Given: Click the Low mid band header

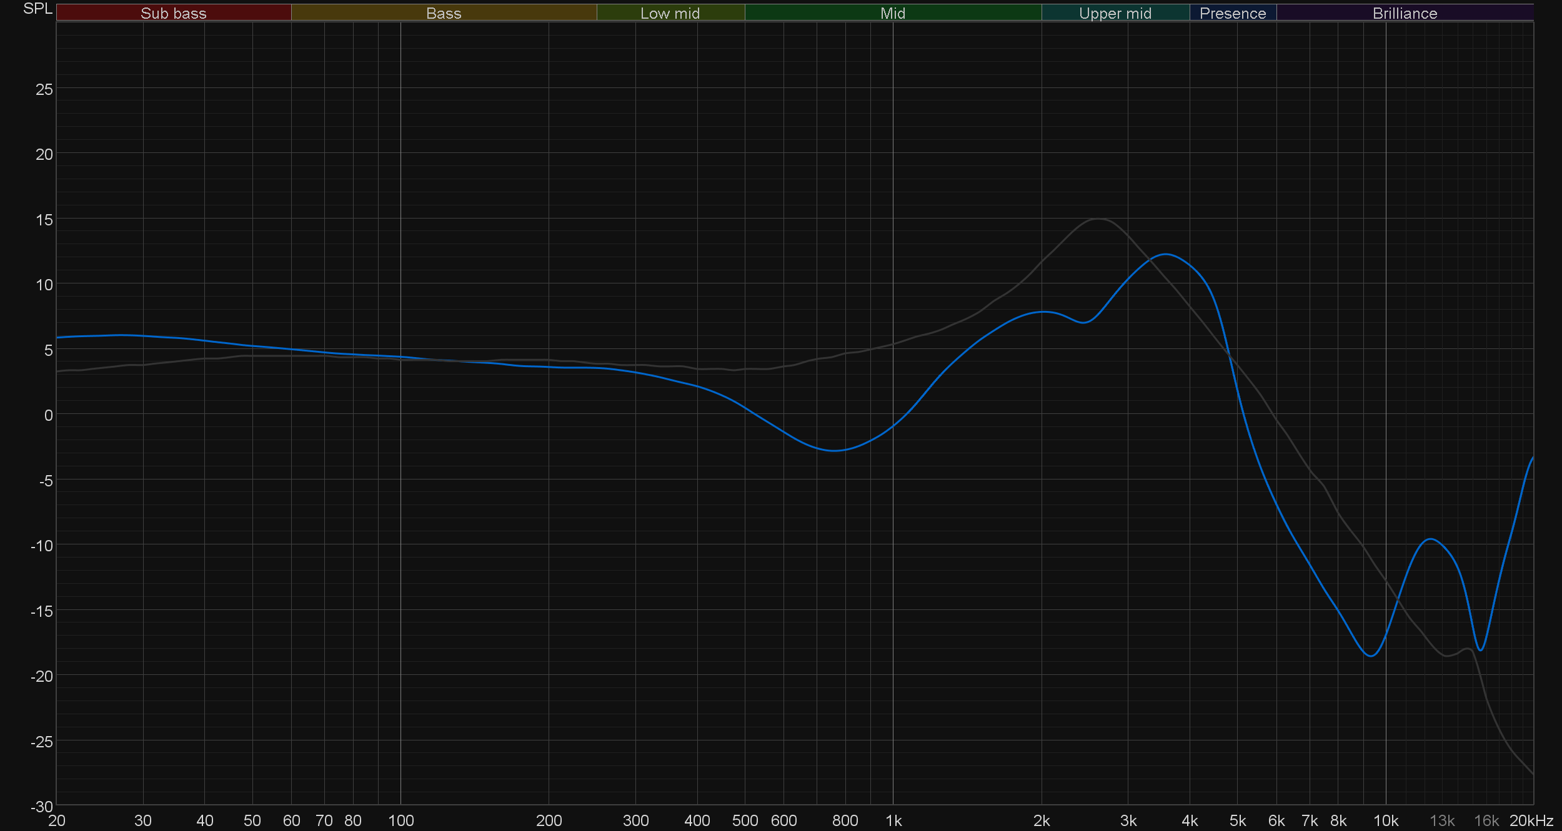Looking at the screenshot, I should pyautogui.click(x=670, y=13).
